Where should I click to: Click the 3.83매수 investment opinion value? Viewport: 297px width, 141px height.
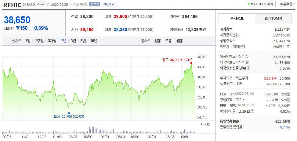click(270, 78)
